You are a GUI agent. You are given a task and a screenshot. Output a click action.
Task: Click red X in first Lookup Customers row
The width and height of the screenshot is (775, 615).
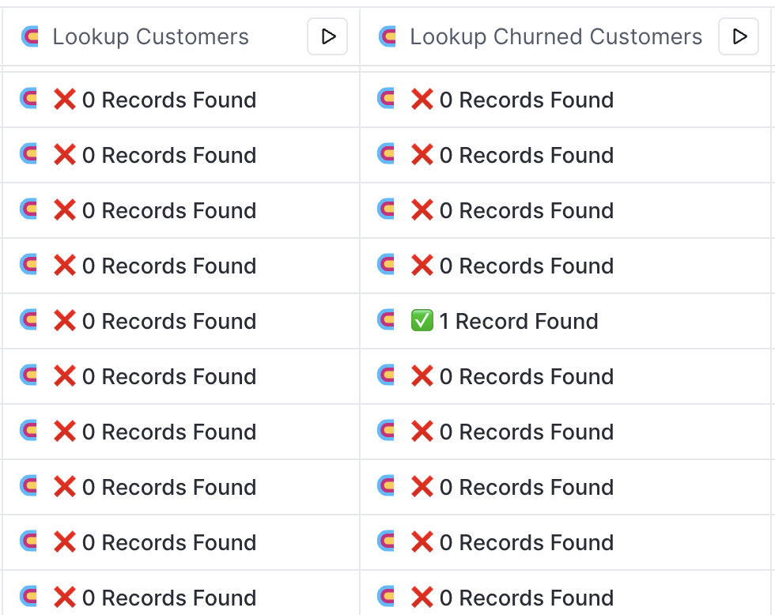point(65,100)
